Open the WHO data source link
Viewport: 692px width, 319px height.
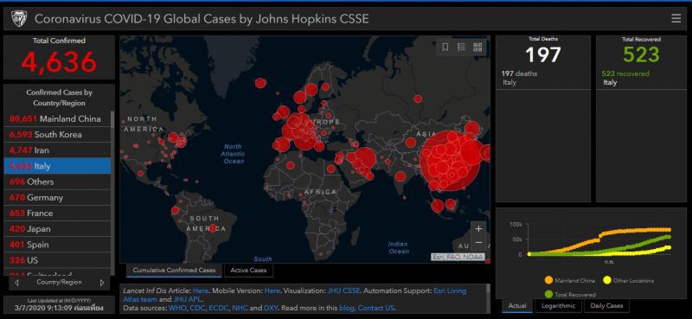177,308
